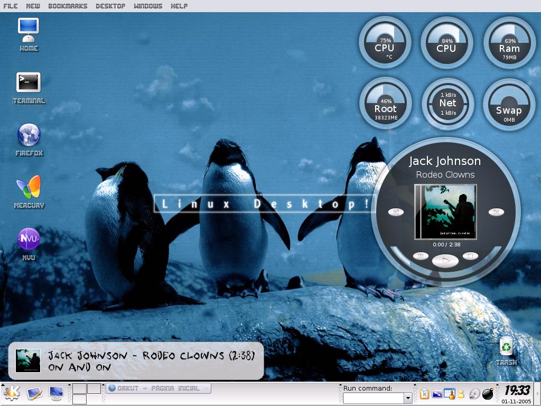Open the Home desktop icon

point(29,34)
